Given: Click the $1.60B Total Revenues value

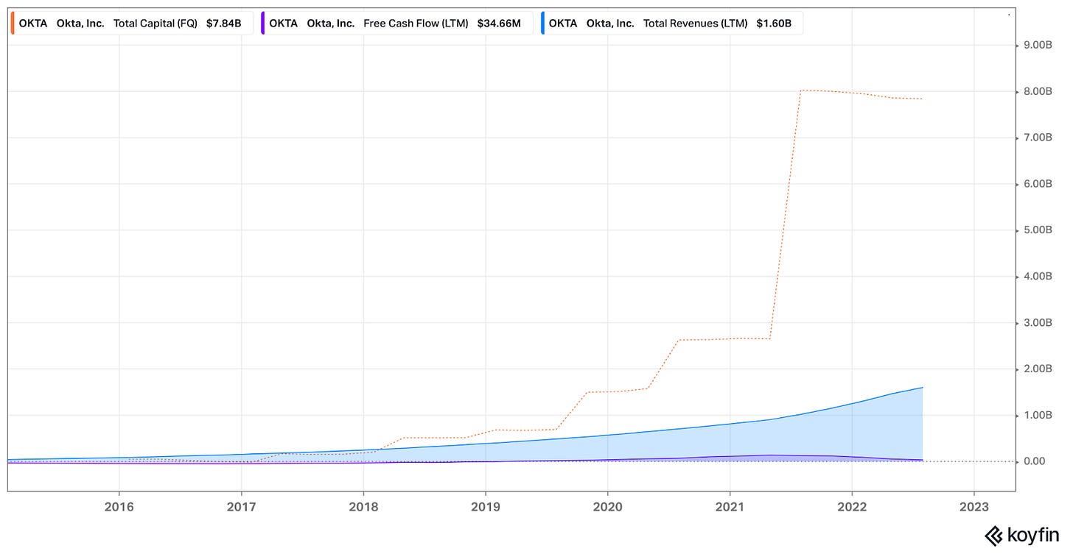Looking at the screenshot, I should click(774, 24).
